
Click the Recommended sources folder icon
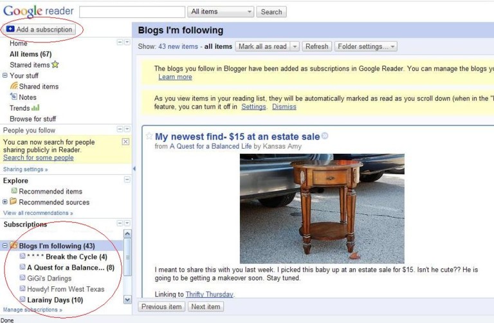(14, 201)
